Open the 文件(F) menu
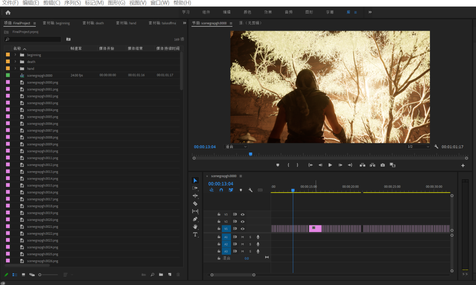Viewport: 476px width, 285px height. [x=10, y=3]
